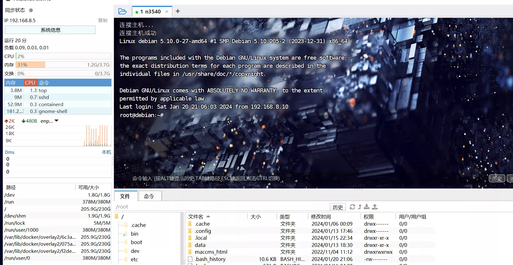The width and height of the screenshot is (513, 265).
Task: Select maccms_html folder in file list
Action: pos(311,252)
